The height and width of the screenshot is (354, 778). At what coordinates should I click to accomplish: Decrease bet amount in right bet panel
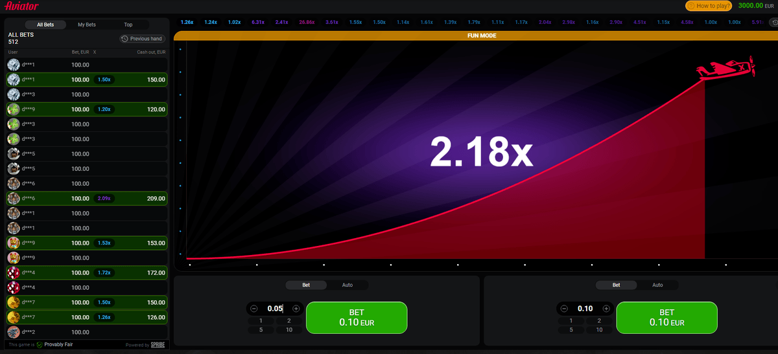[x=564, y=309]
